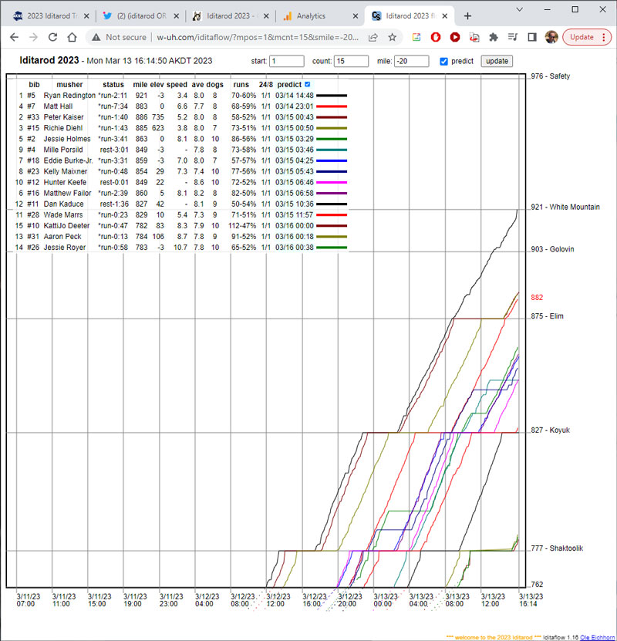The width and height of the screenshot is (617, 641).
Task: Click musher name Richie Diehl
Action: pyautogui.click(x=63, y=128)
